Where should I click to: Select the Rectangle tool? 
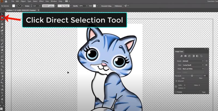2,40
